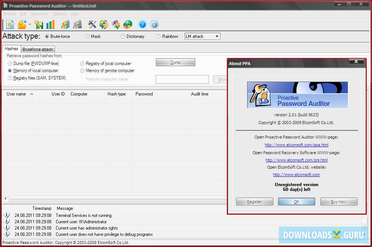
Task: Open the www.elcomsoft.com website link
Action: pyautogui.click(x=296, y=175)
